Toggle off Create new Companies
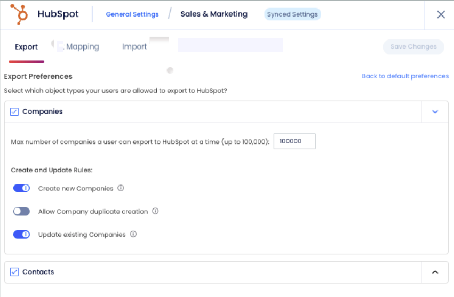This screenshot has height=297, width=454. [21, 188]
